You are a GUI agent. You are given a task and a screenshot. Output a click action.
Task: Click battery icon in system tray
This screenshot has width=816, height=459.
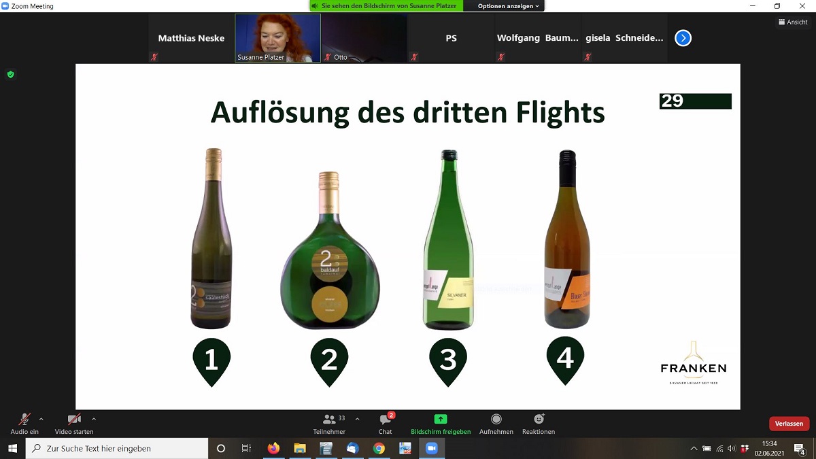[x=707, y=448]
